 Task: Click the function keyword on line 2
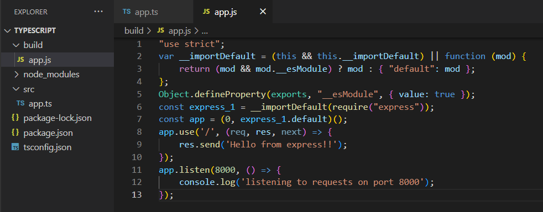pyautogui.click(x=465, y=56)
